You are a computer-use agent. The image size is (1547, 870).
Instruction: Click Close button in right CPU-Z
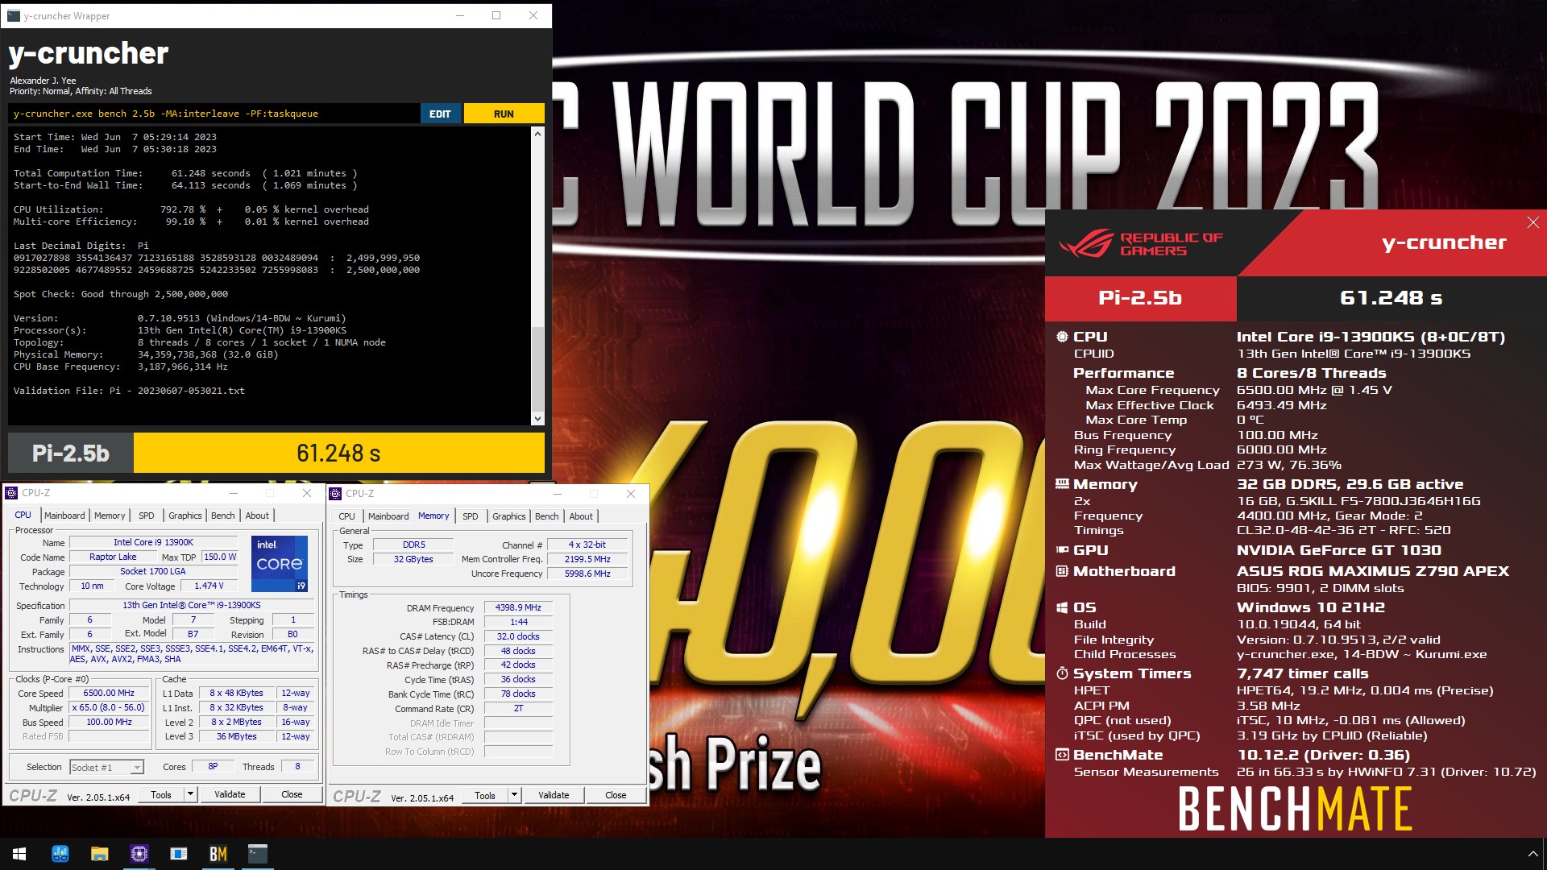pos(616,795)
